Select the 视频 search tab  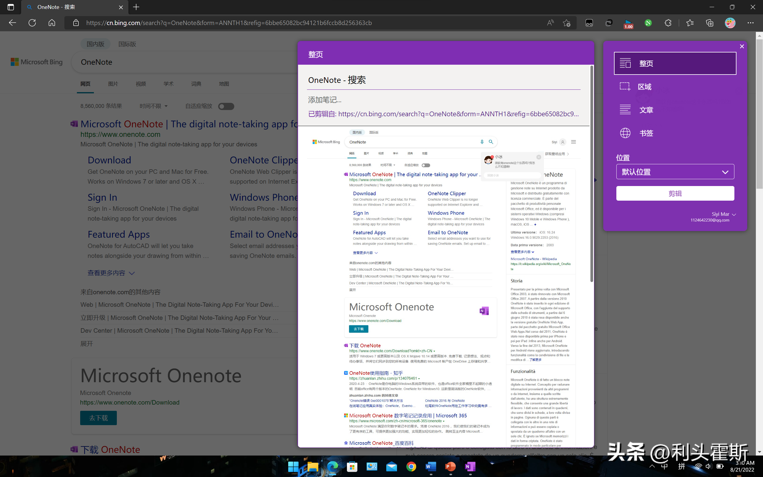tap(141, 84)
